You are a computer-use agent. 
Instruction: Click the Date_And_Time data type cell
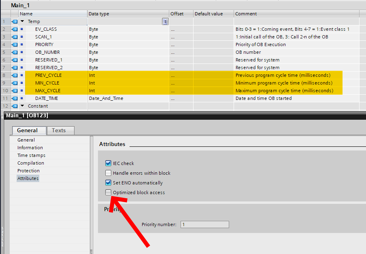pyautogui.click(x=128, y=98)
